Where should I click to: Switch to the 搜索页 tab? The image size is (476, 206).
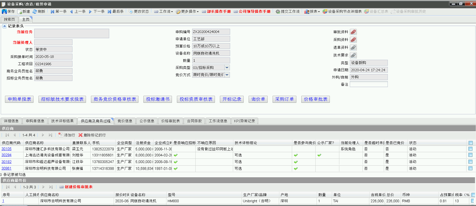9,19
